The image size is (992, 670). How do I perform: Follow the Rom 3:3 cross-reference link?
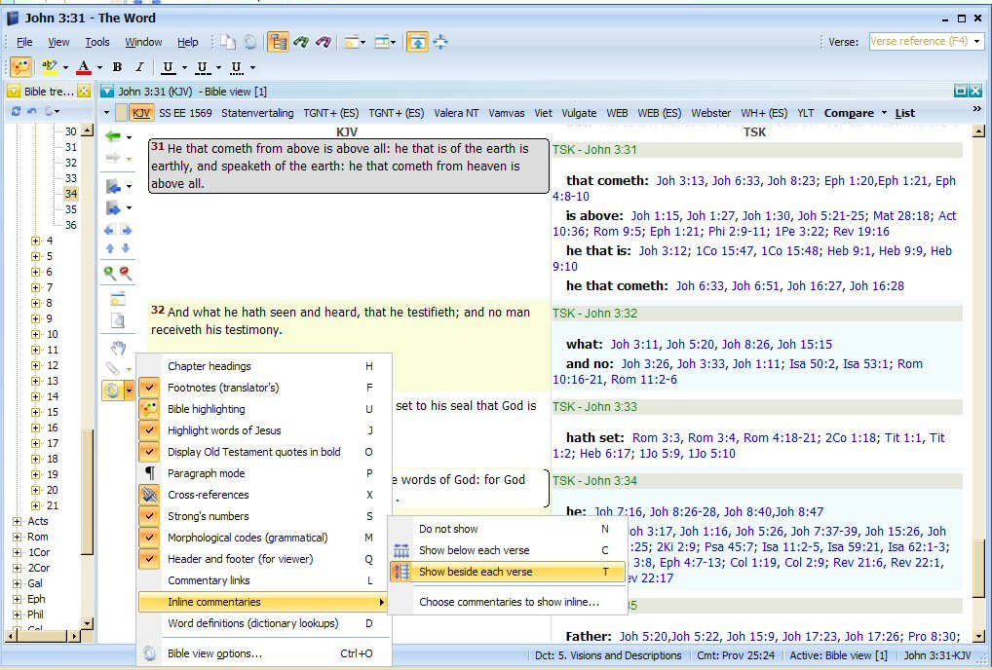656,437
